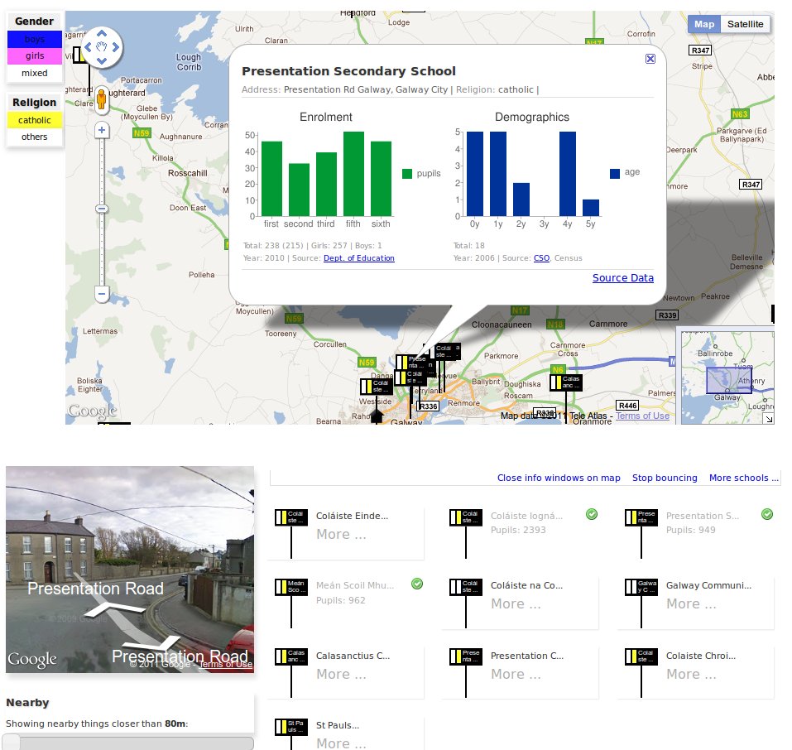This screenshot has width=792, height=750.
Task: Click the Presentation C... school name
Action: pyautogui.click(x=527, y=656)
